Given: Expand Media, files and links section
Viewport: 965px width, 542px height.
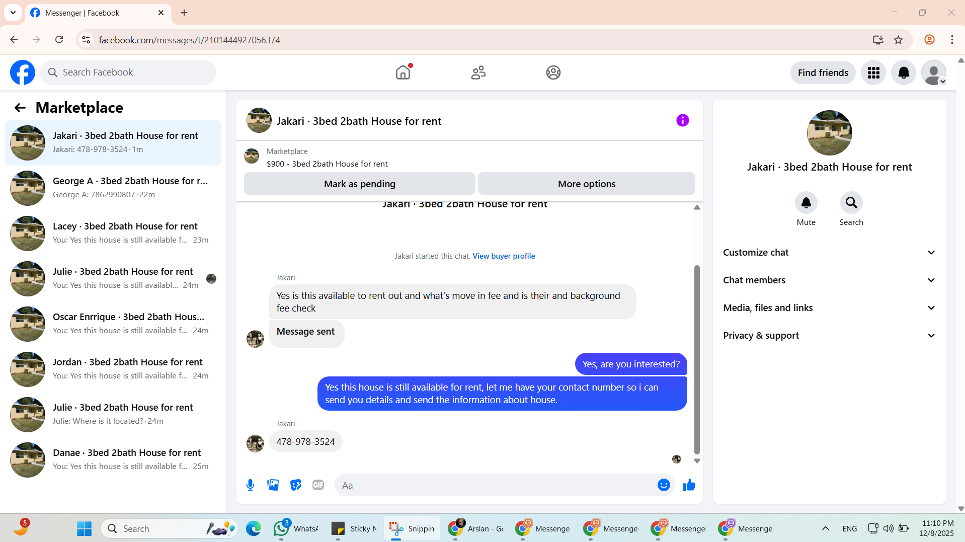Looking at the screenshot, I should tap(829, 308).
